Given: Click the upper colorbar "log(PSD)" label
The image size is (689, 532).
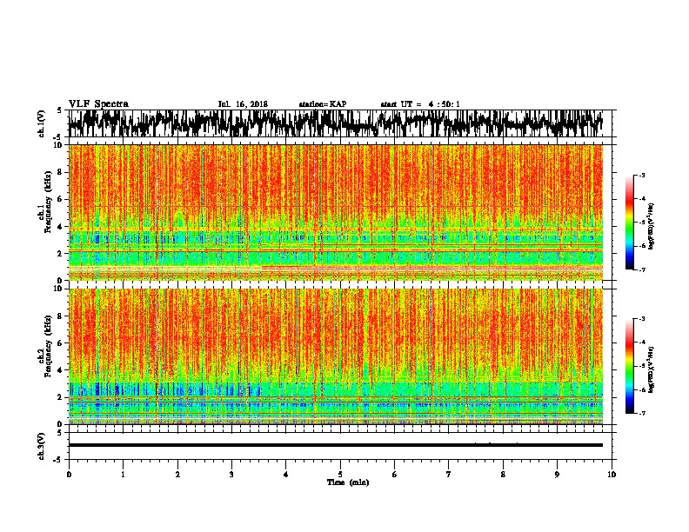Looking at the screenshot, I should (652, 227).
